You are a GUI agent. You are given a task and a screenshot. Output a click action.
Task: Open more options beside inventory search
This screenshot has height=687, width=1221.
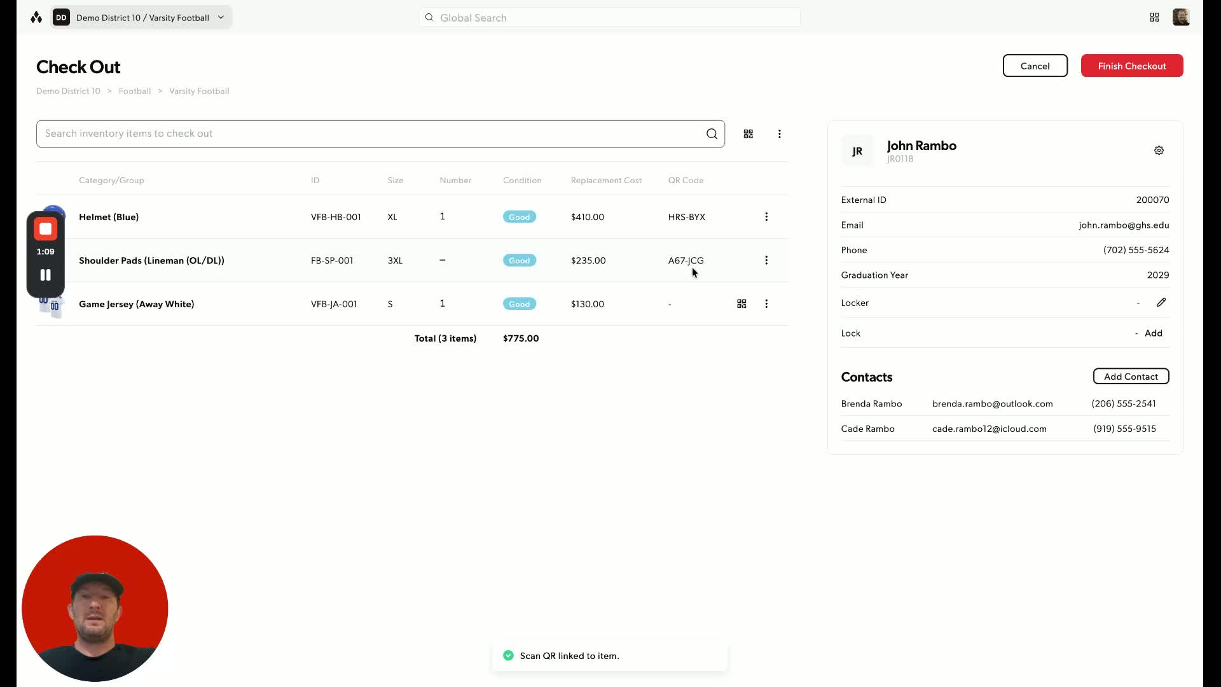click(x=779, y=134)
